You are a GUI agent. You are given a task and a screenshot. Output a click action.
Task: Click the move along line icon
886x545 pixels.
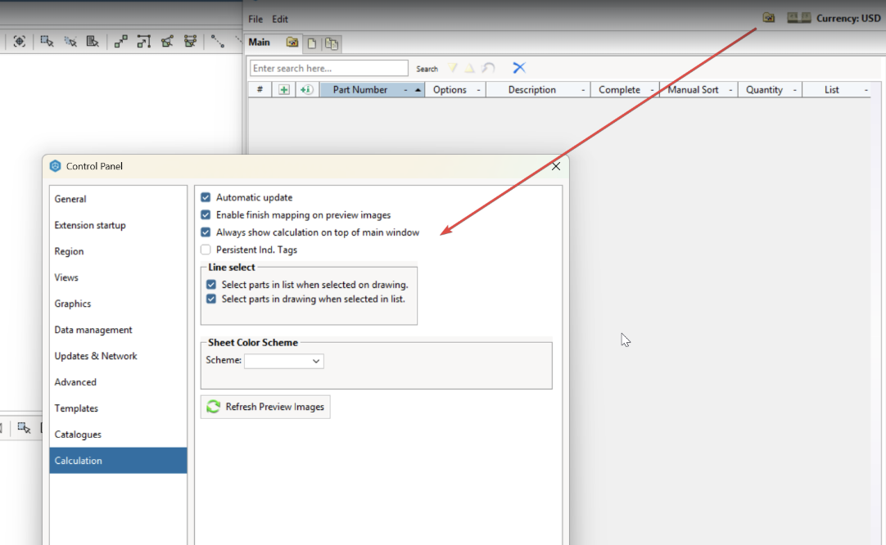click(143, 41)
